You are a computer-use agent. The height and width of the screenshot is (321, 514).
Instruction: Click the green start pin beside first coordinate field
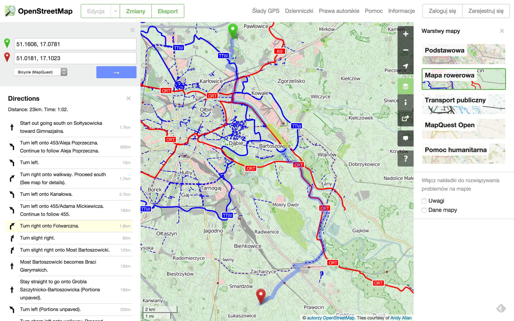point(7,43)
